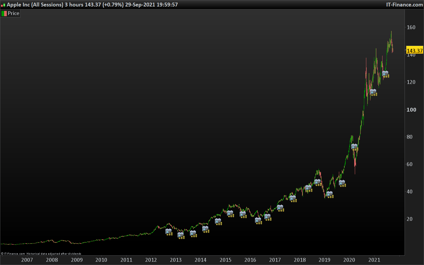Select the 2021 dividend icon near 125
Viewport: 424px width, 265px height.
[x=386, y=74]
